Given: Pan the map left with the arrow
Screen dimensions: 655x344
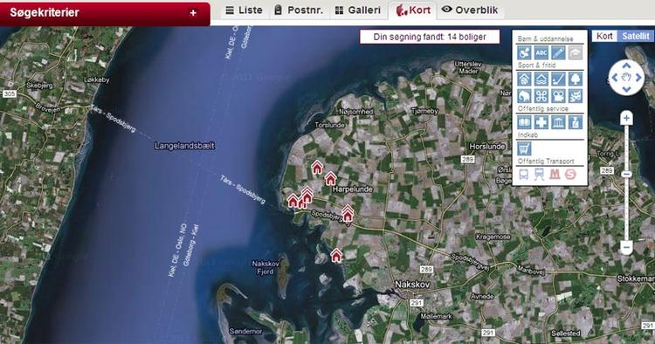Looking at the screenshot, I should point(614,77).
